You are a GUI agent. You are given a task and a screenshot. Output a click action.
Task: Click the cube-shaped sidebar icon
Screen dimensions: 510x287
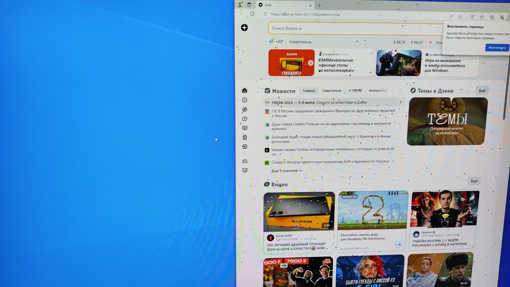[245, 146]
